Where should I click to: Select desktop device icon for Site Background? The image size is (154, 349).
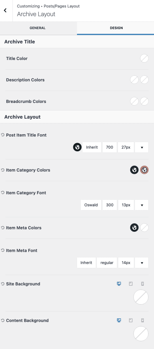[x=119, y=284]
